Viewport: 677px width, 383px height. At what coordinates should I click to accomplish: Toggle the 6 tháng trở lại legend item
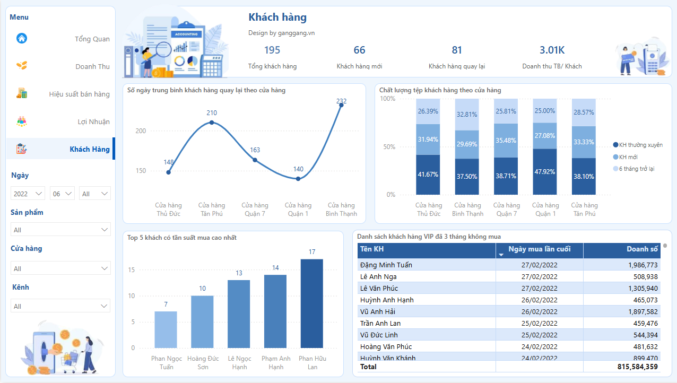pos(636,169)
